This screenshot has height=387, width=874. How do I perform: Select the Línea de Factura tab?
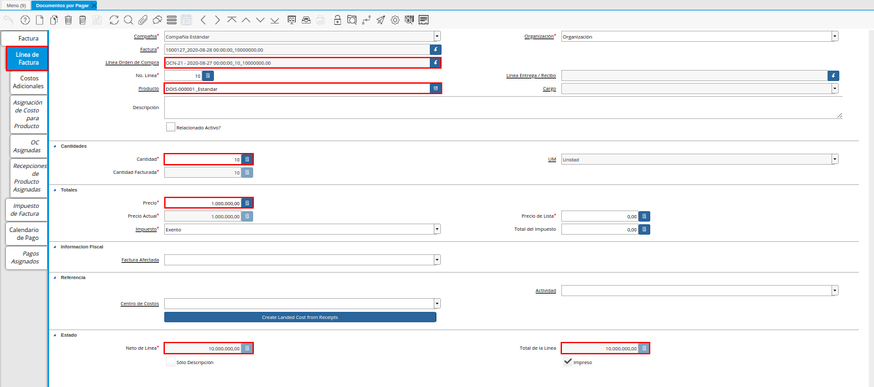pos(27,59)
